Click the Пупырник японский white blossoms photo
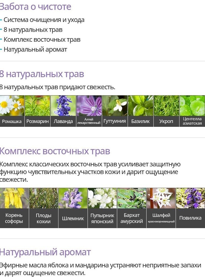Viewport: 205px width, 277px height. point(102,198)
